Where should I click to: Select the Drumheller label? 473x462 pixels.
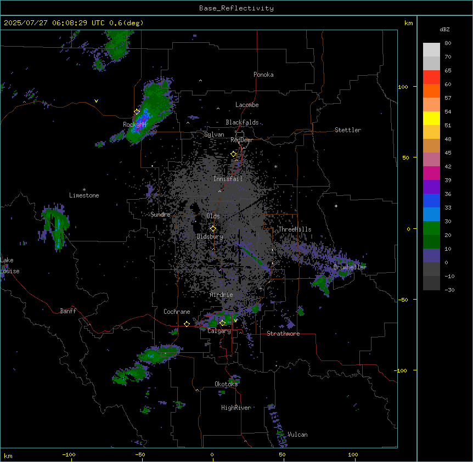[x=350, y=267]
